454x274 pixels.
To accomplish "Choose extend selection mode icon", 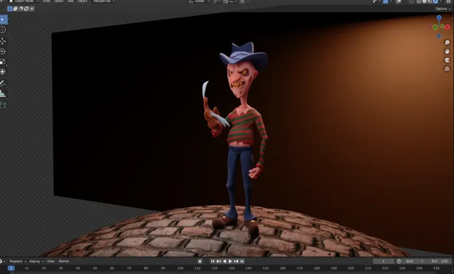I will (x=16, y=8).
